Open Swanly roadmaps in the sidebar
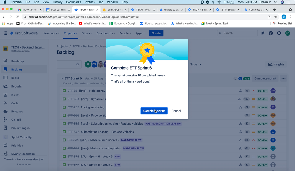This screenshot has height=171, width=295. 23,154
